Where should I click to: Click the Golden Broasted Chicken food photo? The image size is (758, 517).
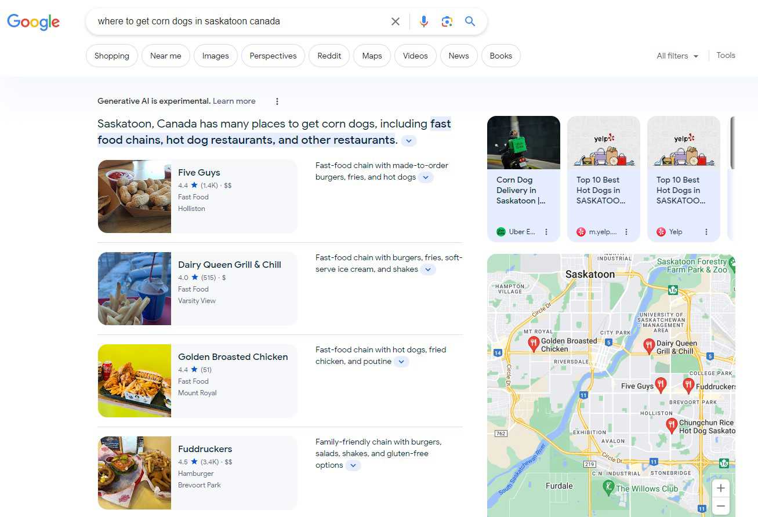pyautogui.click(x=135, y=381)
